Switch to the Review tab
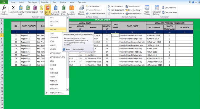This screenshot has width=200, height=109. (63, 2)
